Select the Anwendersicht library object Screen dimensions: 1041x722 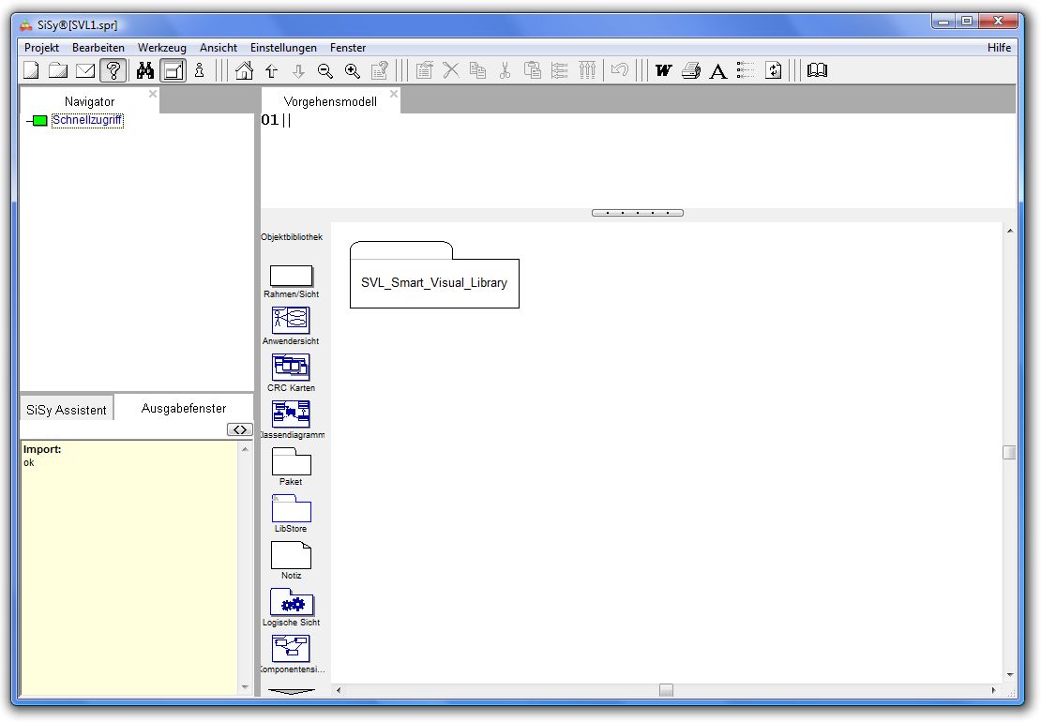[x=291, y=320]
